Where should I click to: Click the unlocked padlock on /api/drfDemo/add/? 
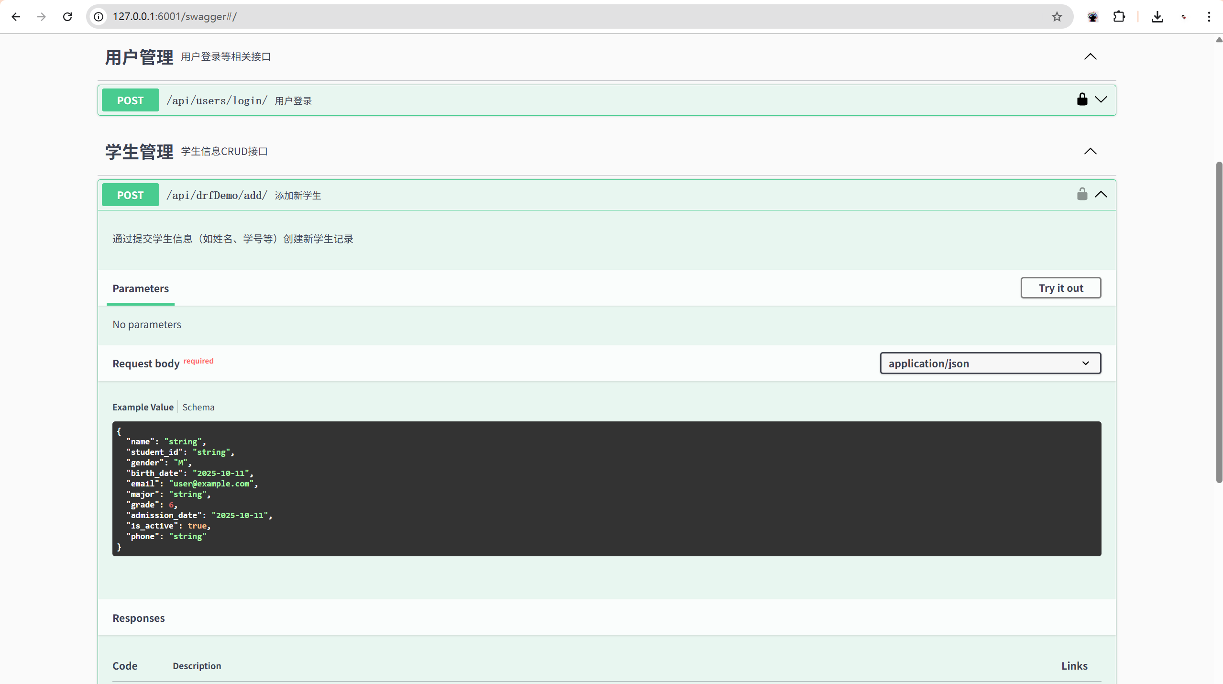[x=1082, y=194]
